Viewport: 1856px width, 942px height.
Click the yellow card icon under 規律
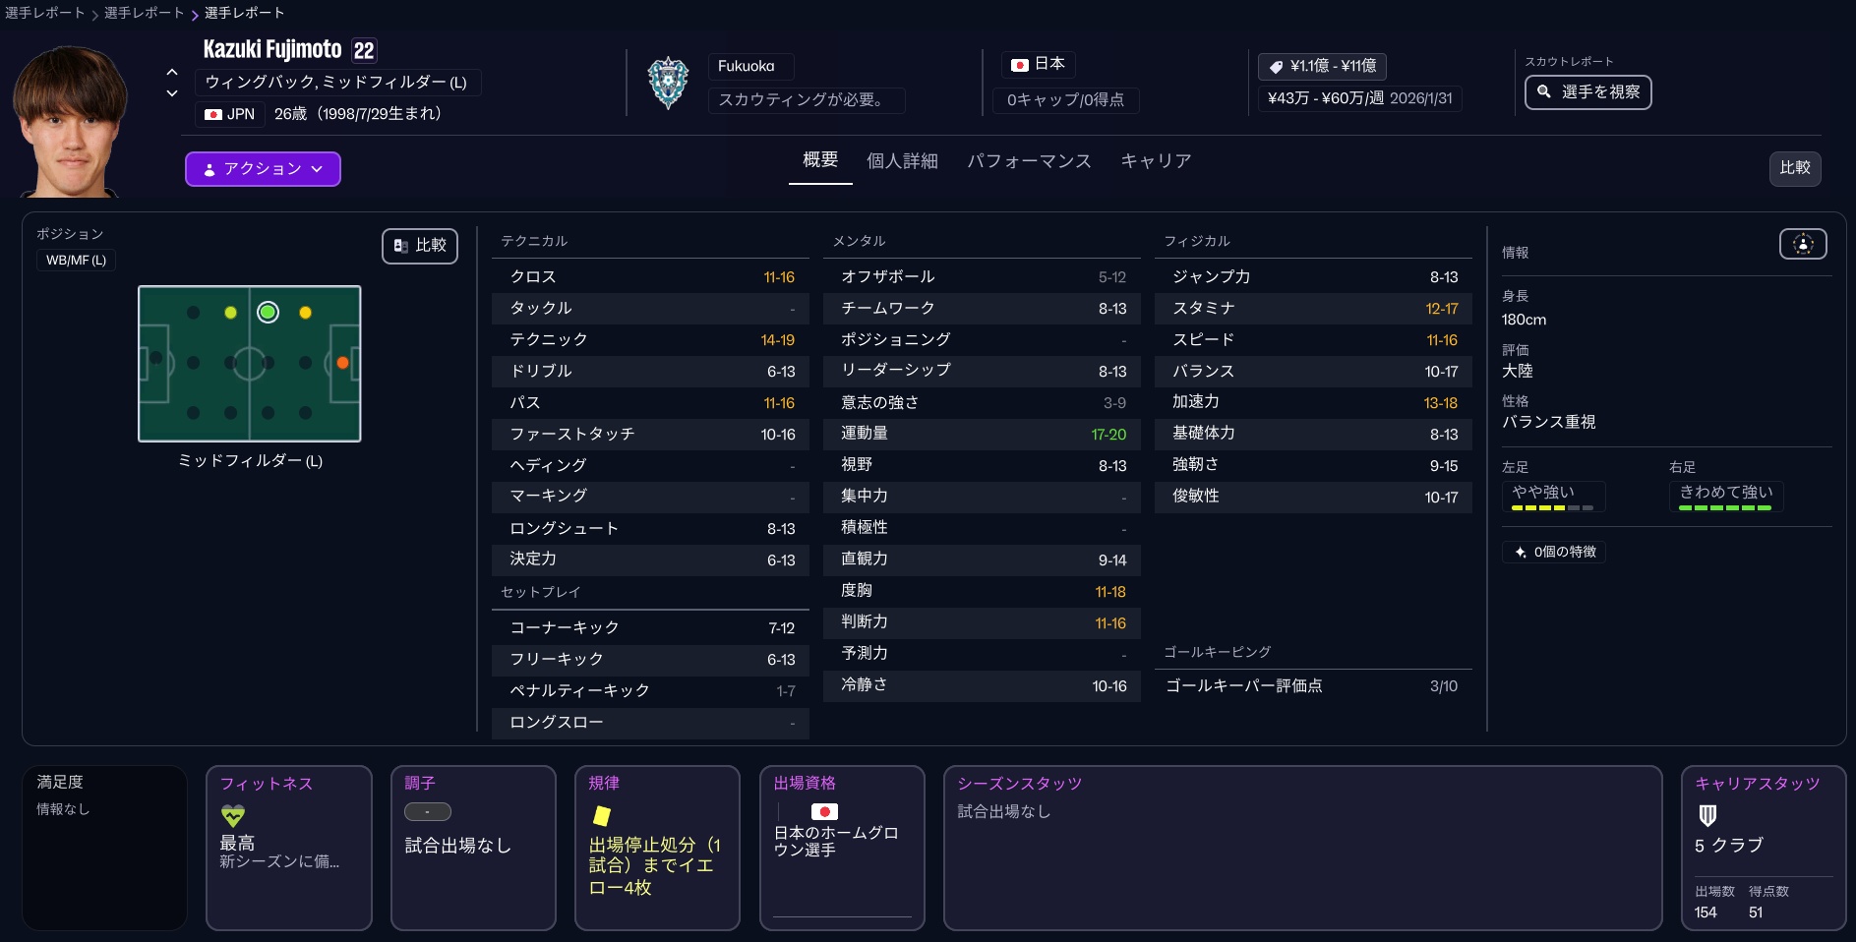[x=601, y=815]
